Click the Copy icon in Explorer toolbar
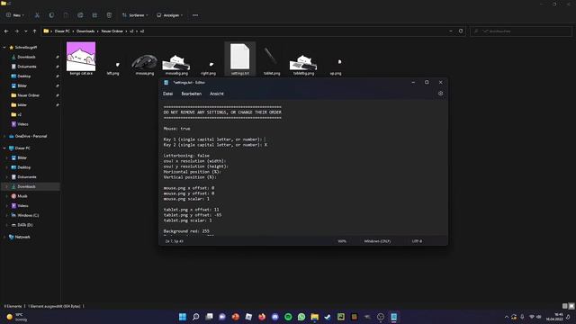The height and width of the screenshot is (324, 576). coord(51,15)
